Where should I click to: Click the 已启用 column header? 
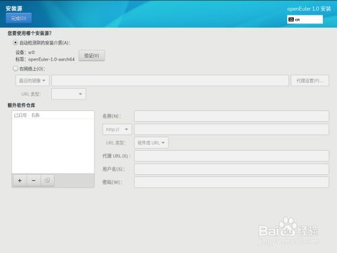pos(20,115)
